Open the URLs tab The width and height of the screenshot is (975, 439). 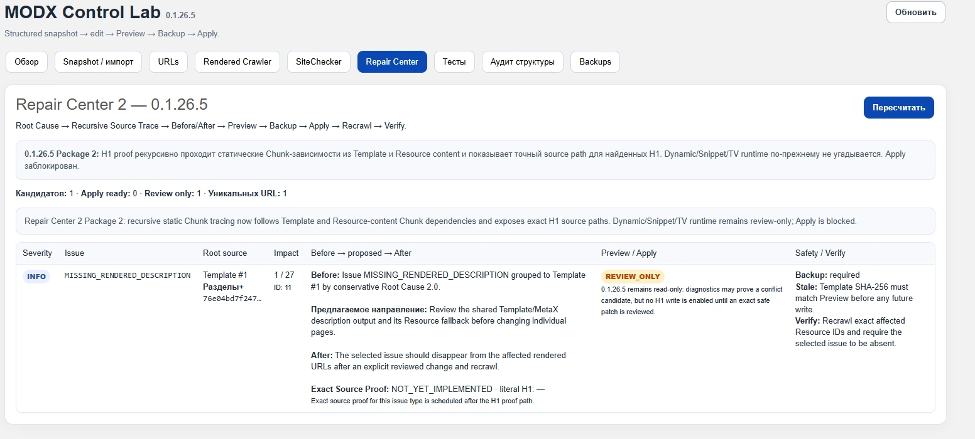click(168, 62)
